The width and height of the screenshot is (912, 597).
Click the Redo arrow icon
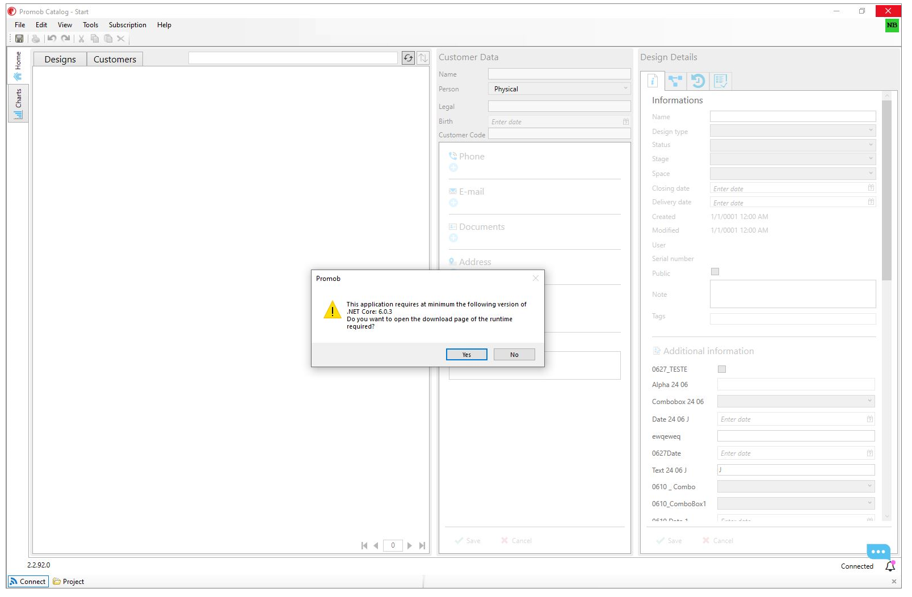click(x=66, y=39)
